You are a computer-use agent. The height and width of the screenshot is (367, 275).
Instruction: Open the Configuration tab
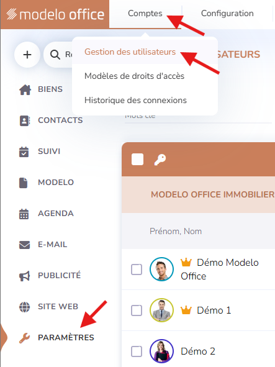(x=227, y=14)
